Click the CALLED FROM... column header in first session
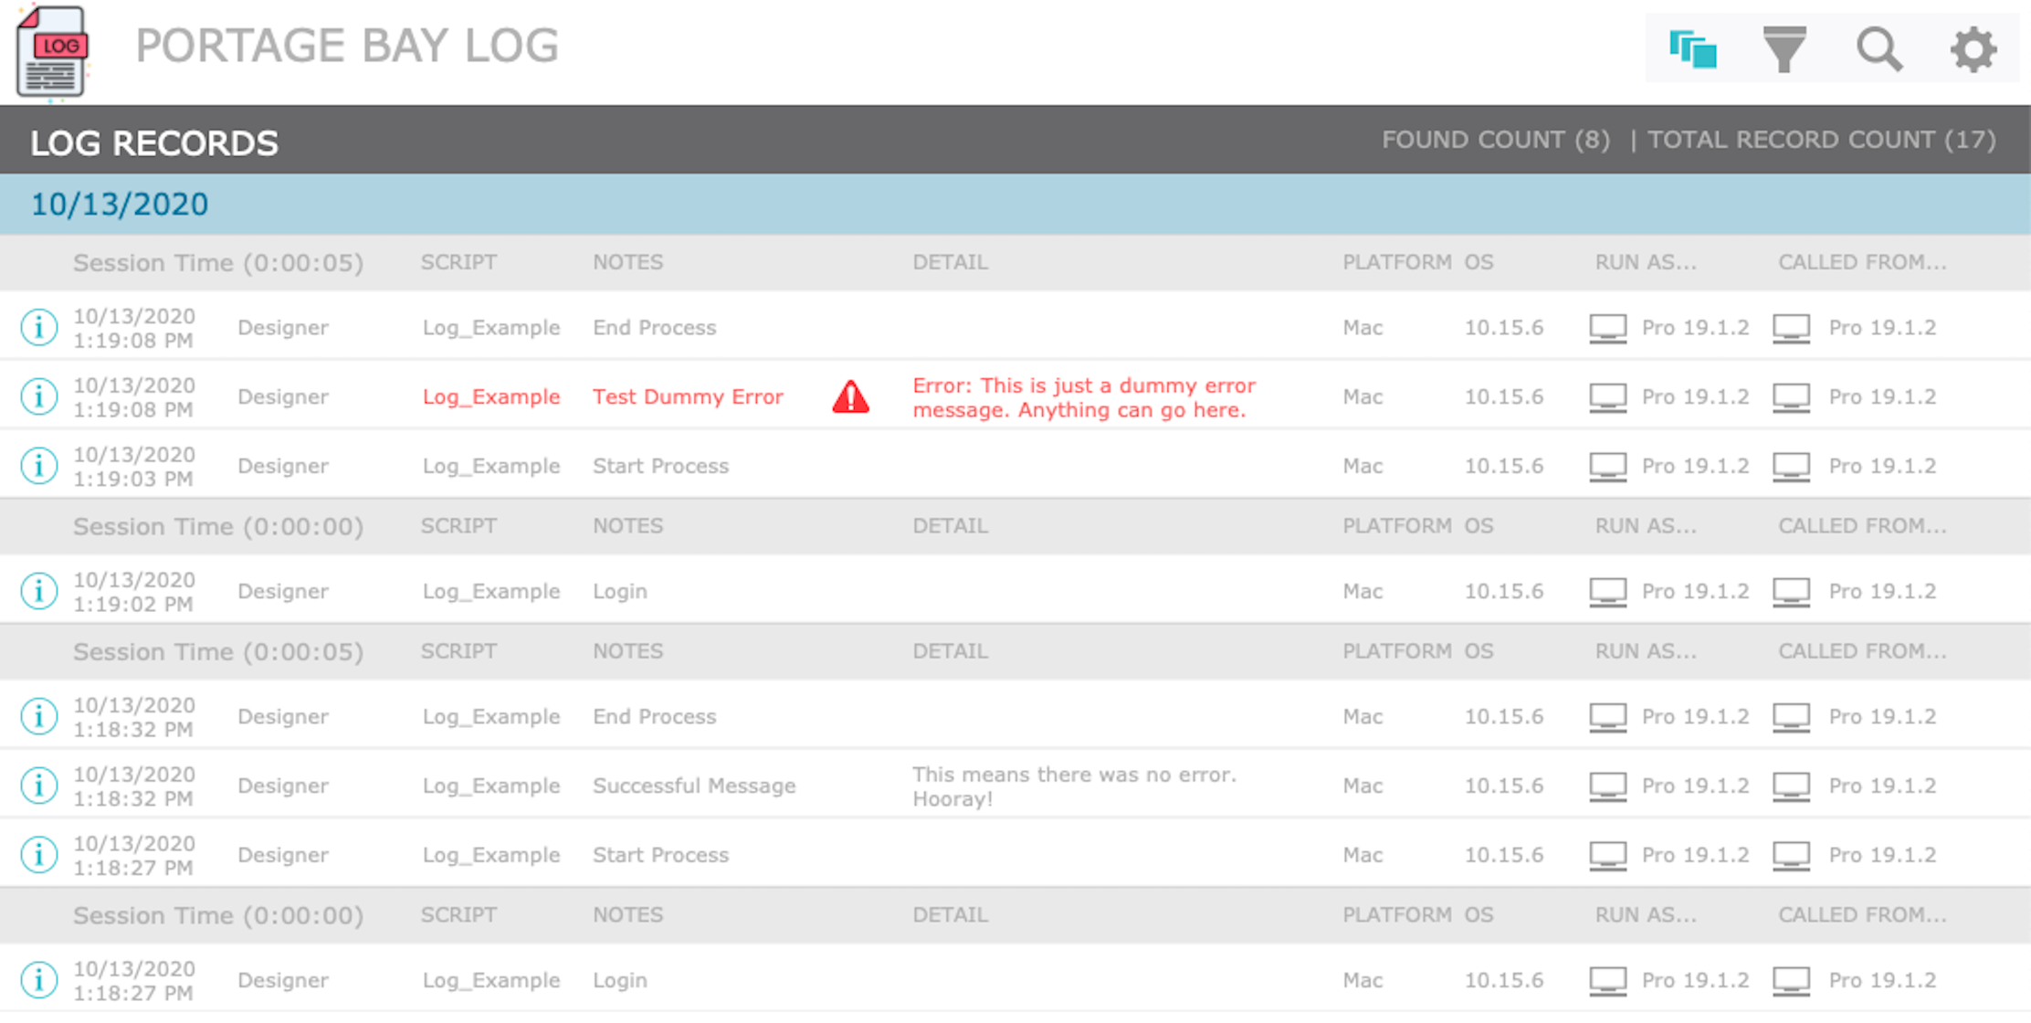Screen dimensions: 2031x1023 point(1862,262)
